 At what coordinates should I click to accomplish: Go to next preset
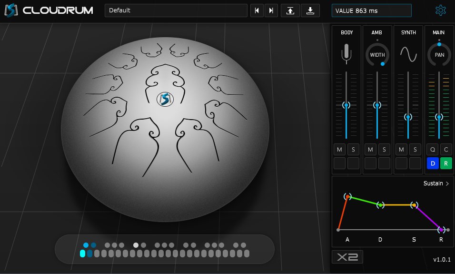[271, 11]
